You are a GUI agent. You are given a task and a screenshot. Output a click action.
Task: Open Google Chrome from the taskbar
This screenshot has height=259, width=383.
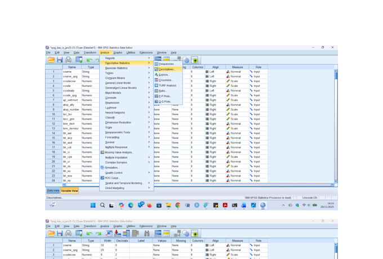[178, 205]
